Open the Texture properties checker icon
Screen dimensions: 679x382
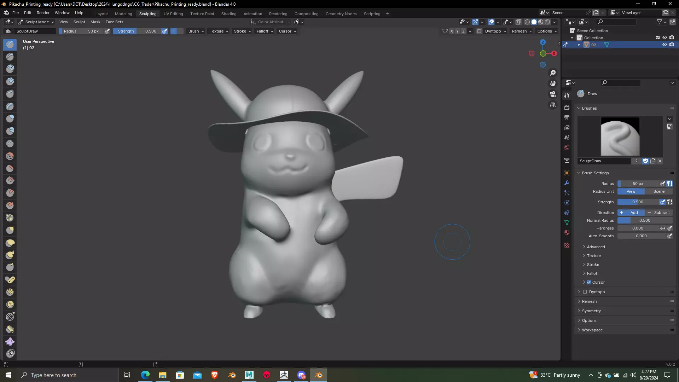[567, 245]
